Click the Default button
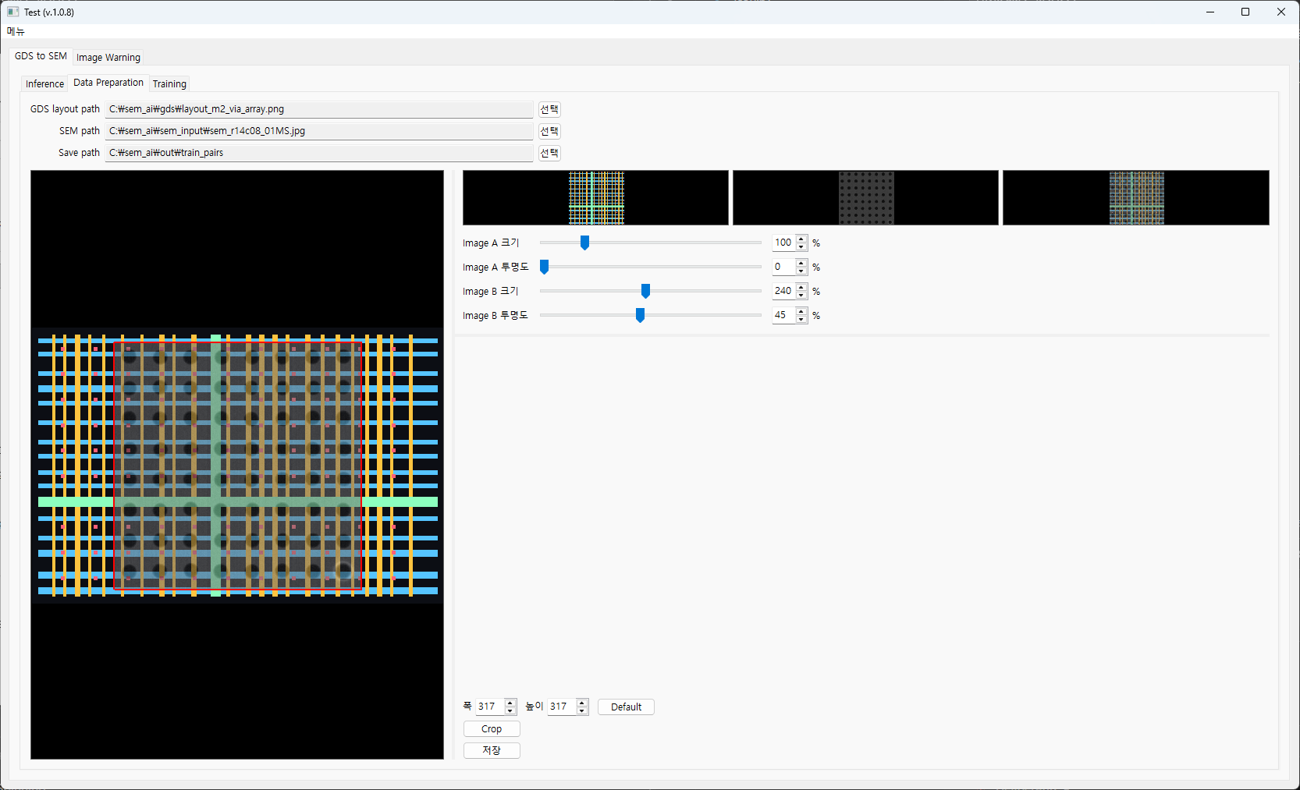 coord(626,707)
